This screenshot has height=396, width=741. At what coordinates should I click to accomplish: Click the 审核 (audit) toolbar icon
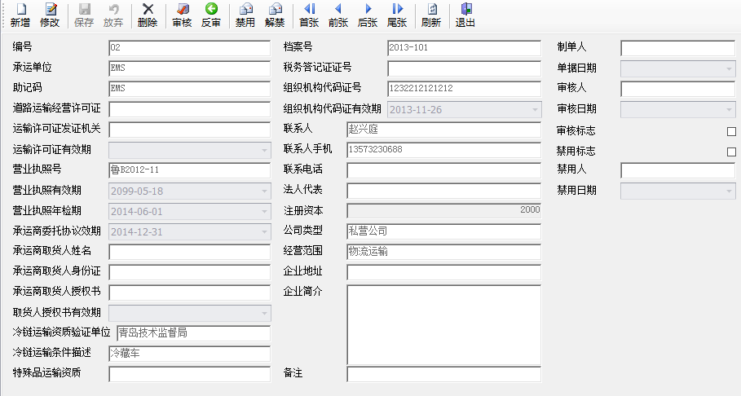tap(182, 15)
